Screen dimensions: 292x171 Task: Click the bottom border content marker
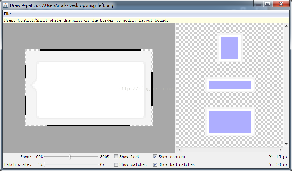[x=89, y=125]
